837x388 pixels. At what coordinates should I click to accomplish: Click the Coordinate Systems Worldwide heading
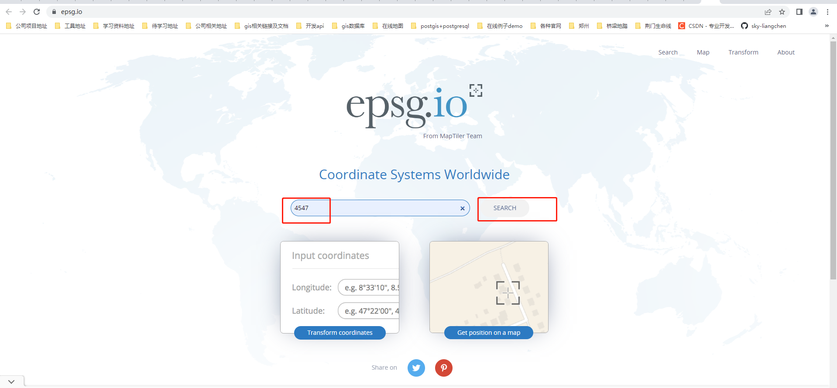click(414, 174)
